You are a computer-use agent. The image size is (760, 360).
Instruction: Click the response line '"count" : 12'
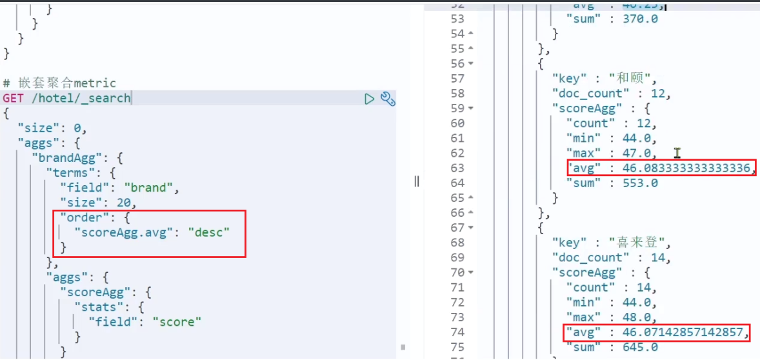[x=612, y=124]
